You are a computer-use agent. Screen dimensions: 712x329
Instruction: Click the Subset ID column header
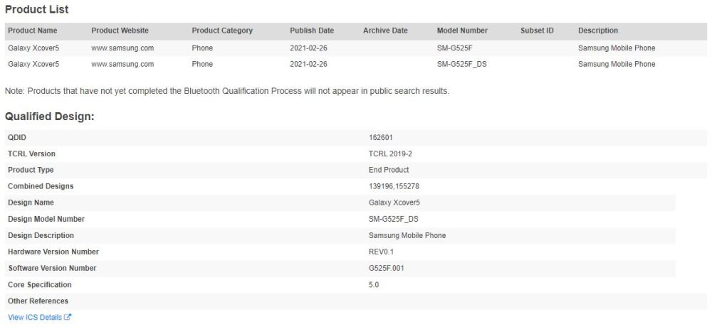pos(537,31)
